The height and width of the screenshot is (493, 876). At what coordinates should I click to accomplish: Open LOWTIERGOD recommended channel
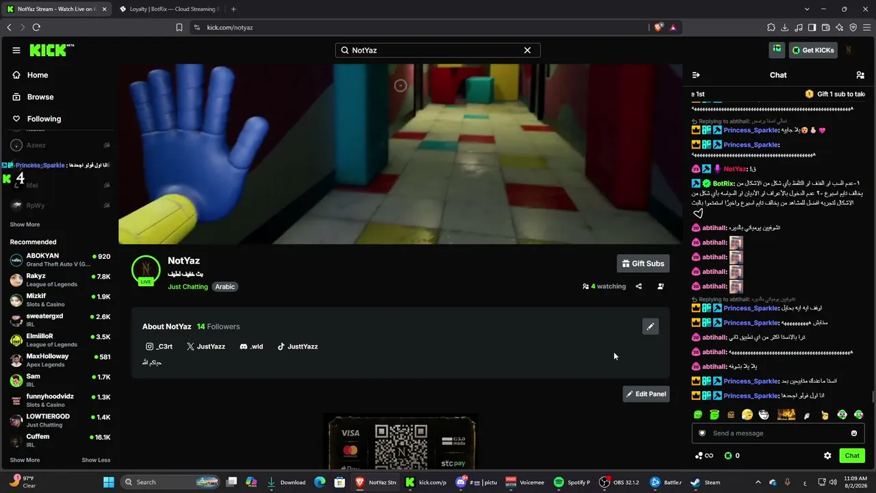(60, 420)
